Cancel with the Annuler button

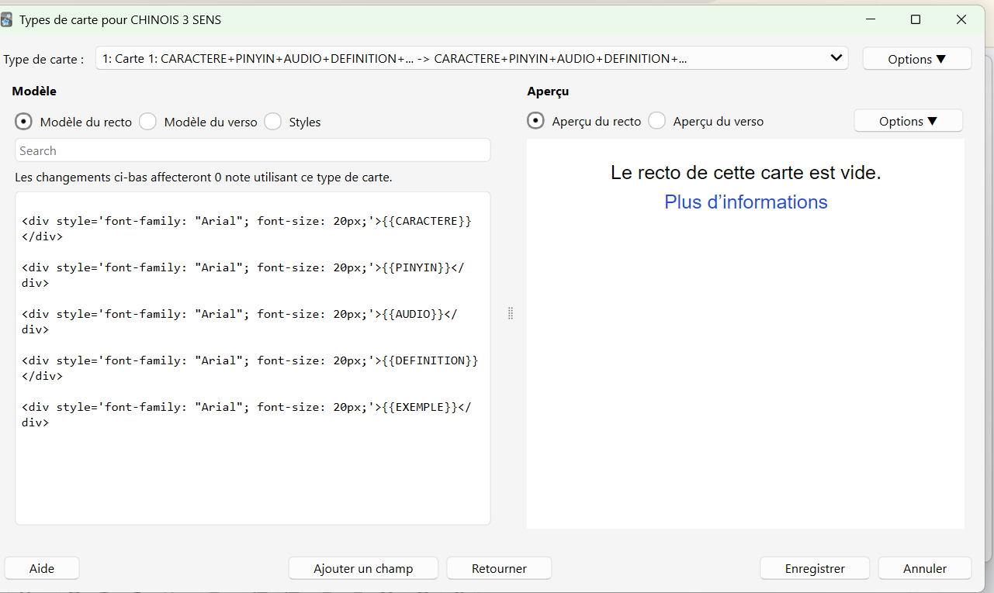pyautogui.click(x=924, y=568)
